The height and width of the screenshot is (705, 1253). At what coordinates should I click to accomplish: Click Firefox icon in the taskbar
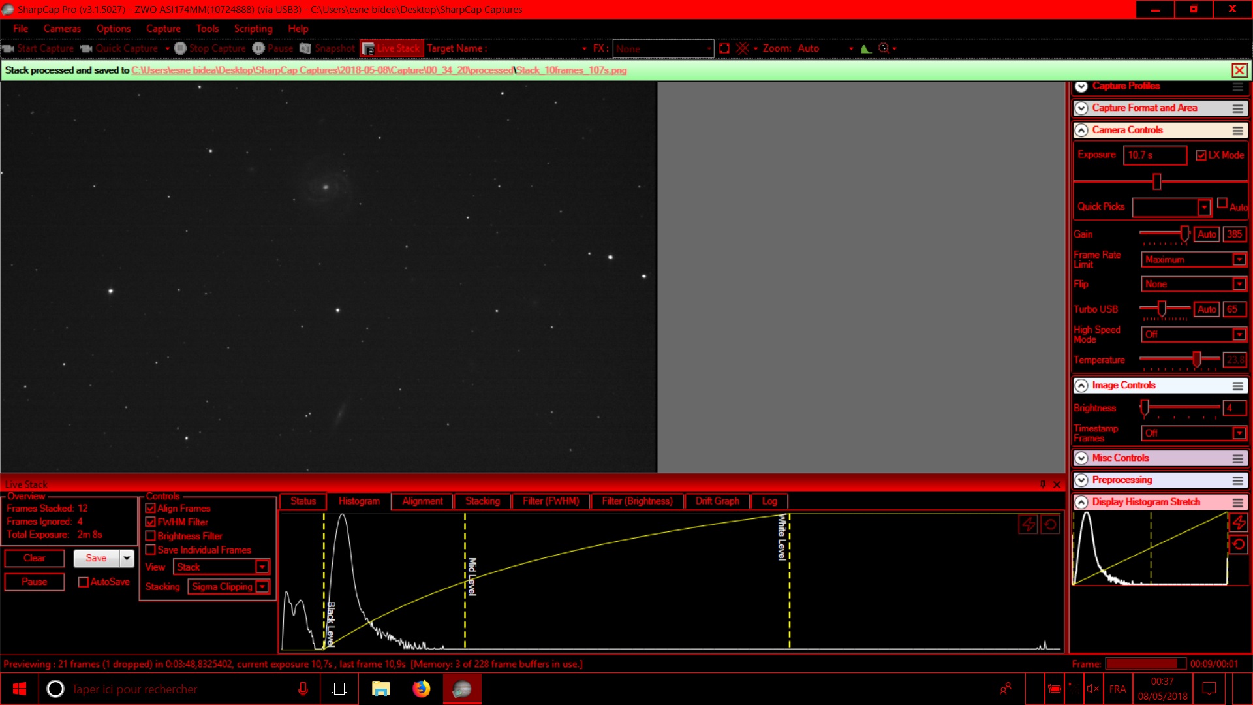422,689
